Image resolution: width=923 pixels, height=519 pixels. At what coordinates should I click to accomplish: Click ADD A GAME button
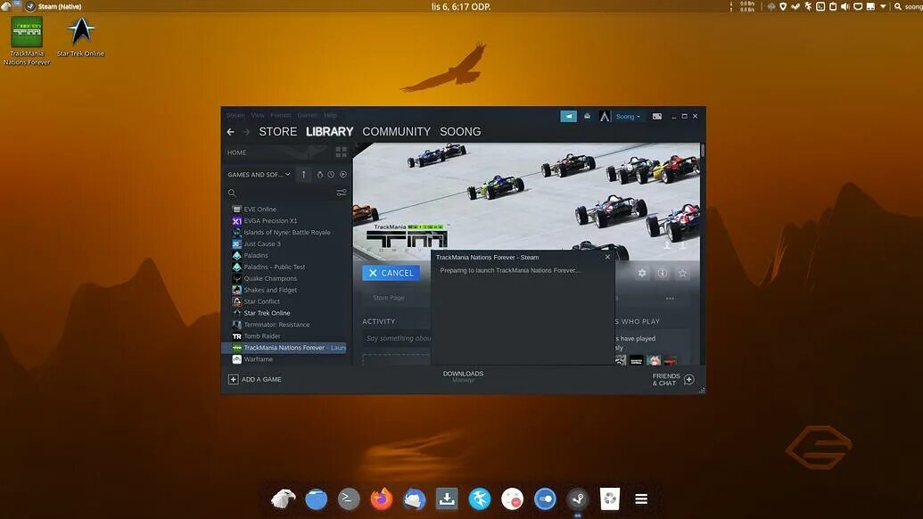coord(255,380)
